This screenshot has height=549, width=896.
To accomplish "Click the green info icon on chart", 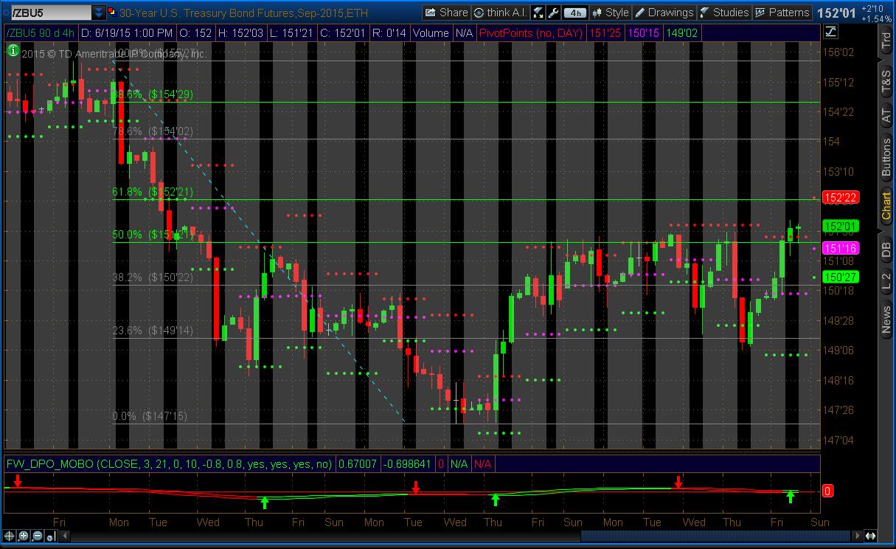I will [x=13, y=50].
